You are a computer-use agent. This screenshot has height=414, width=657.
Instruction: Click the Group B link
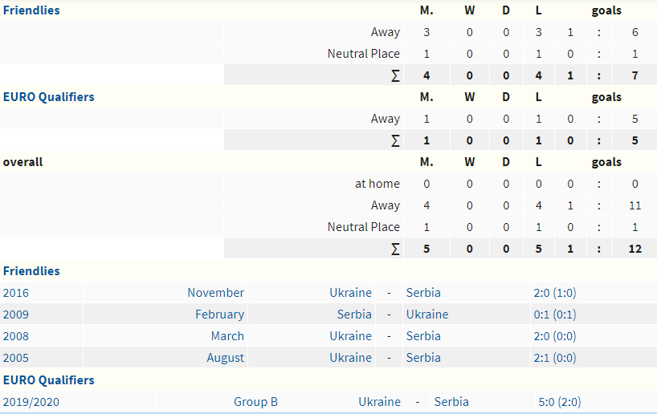pyautogui.click(x=255, y=402)
